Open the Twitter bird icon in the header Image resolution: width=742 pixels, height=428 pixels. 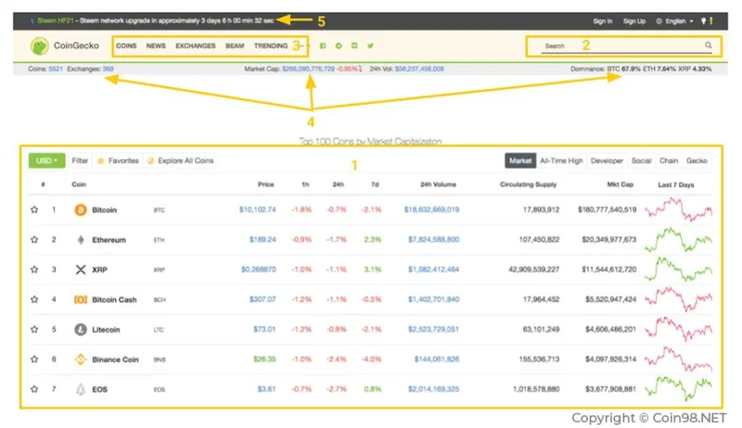click(x=370, y=45)
